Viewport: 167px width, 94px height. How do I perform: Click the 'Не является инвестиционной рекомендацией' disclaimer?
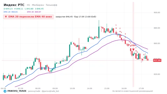pos(133,91)
